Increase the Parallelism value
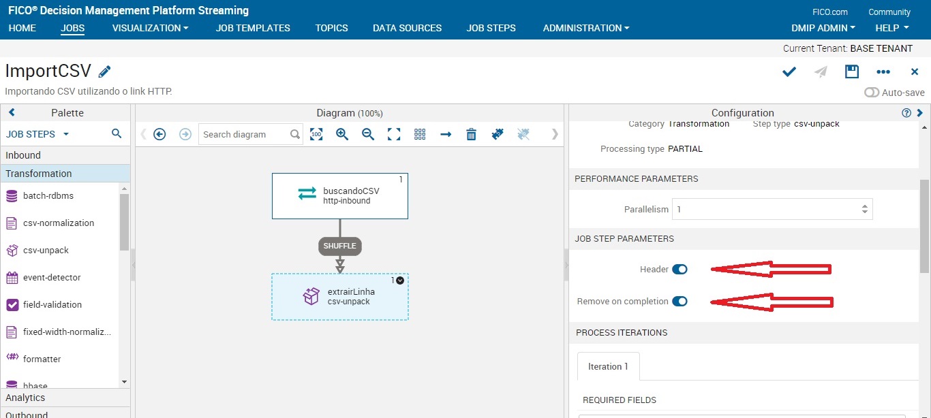Screen dimensions: 931x418 tap(864, 206)
